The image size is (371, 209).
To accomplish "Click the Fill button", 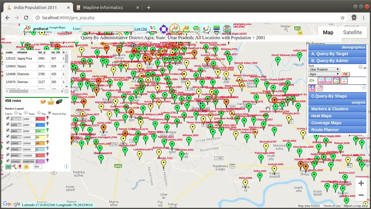I will (345, 74).
